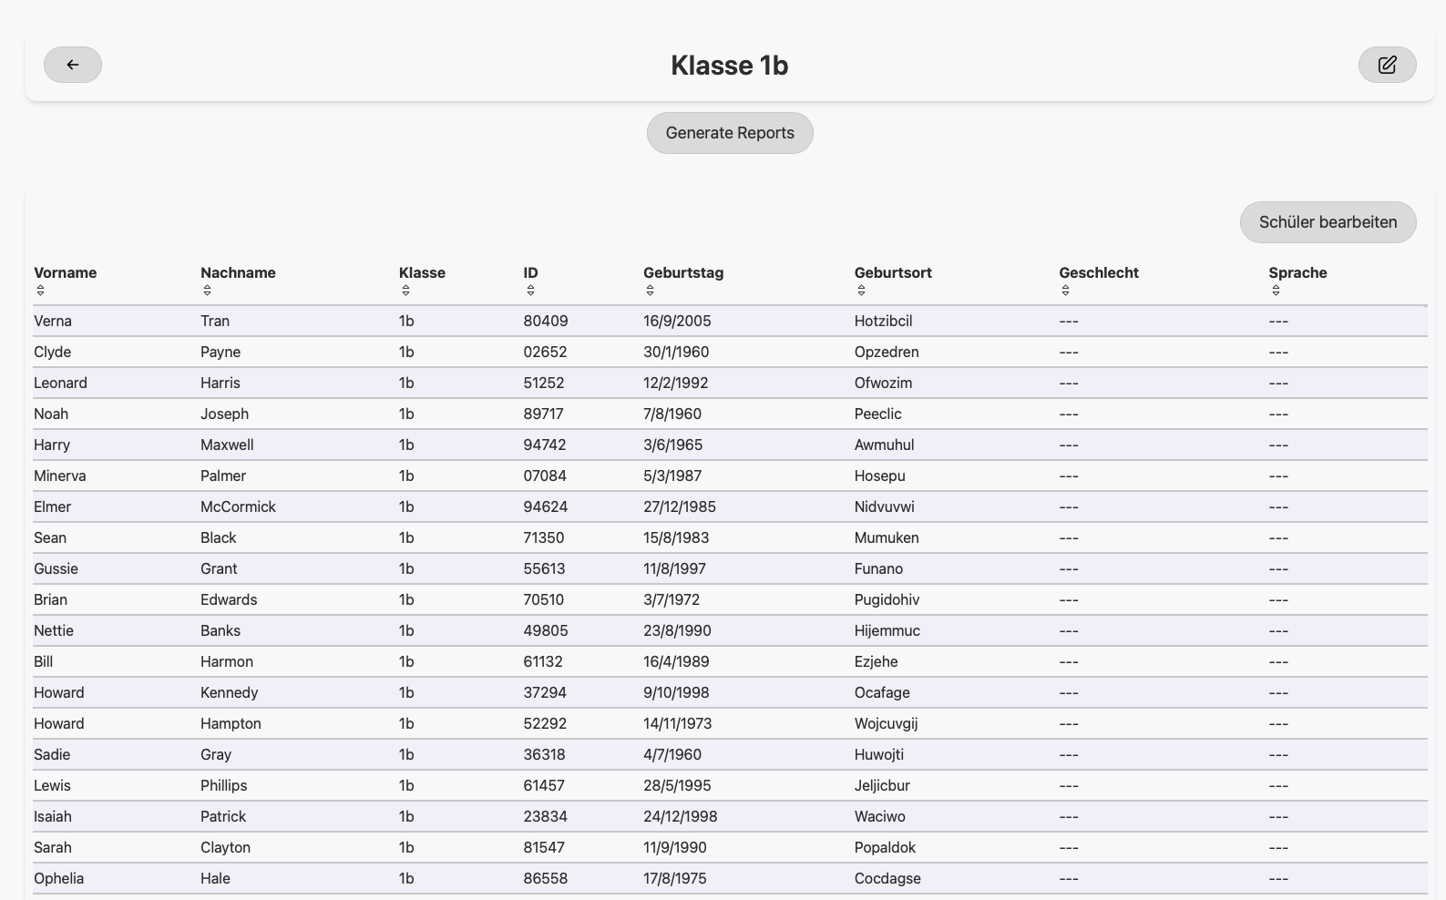Sort by ID using arrows icon
This screenshot has height=900, width=1446.
tap(530, 291)
